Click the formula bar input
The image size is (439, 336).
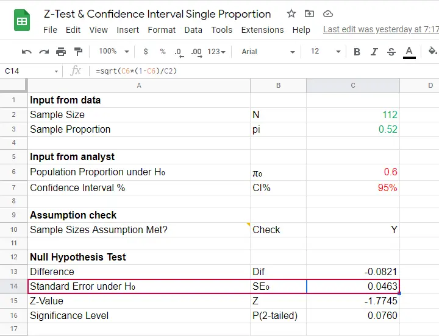(263, 71)
